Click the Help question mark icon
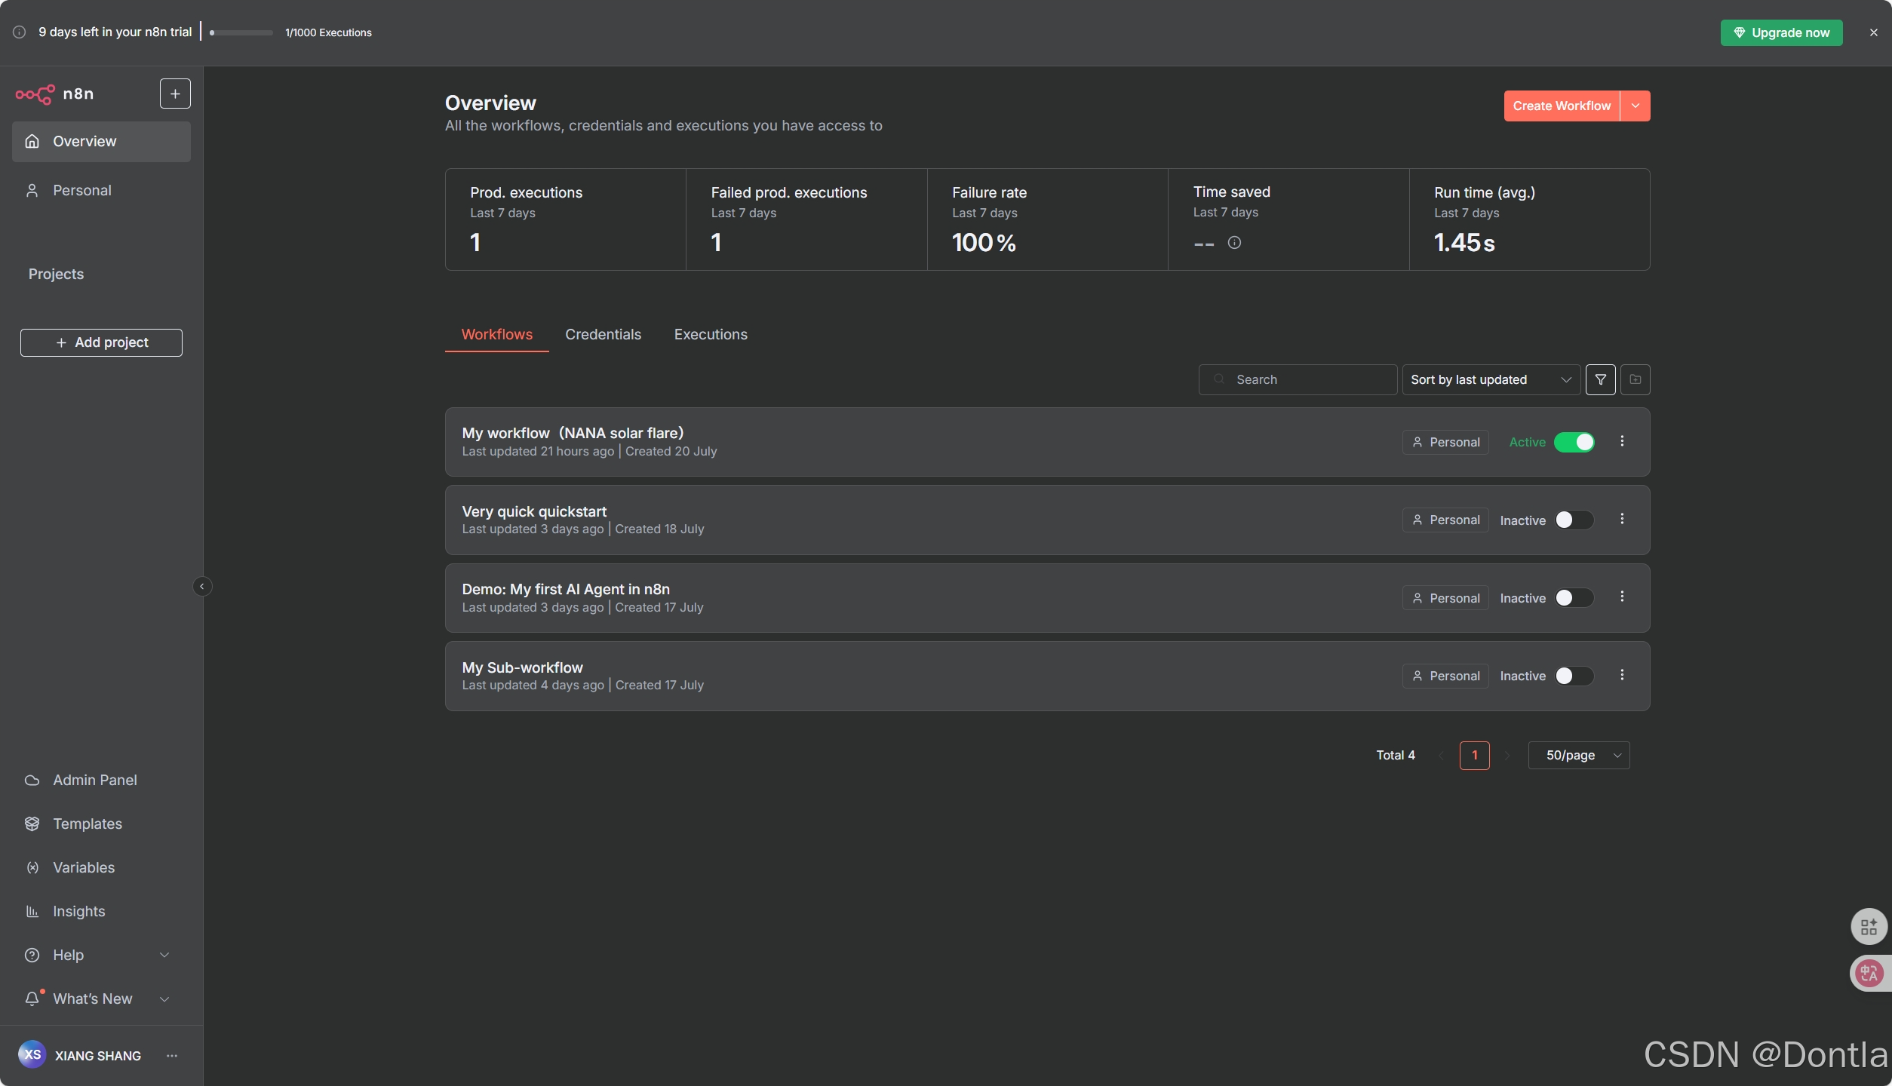The image size is (1892, 1086). coord(32,955)
